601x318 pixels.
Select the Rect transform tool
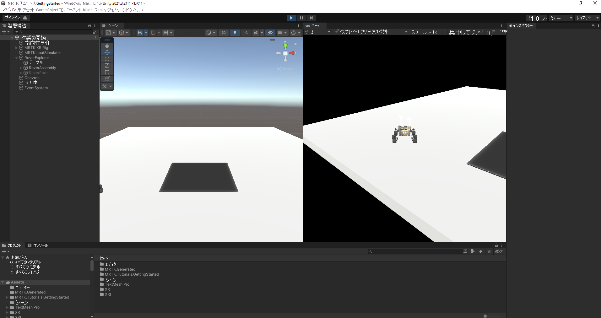pos(107,72)
